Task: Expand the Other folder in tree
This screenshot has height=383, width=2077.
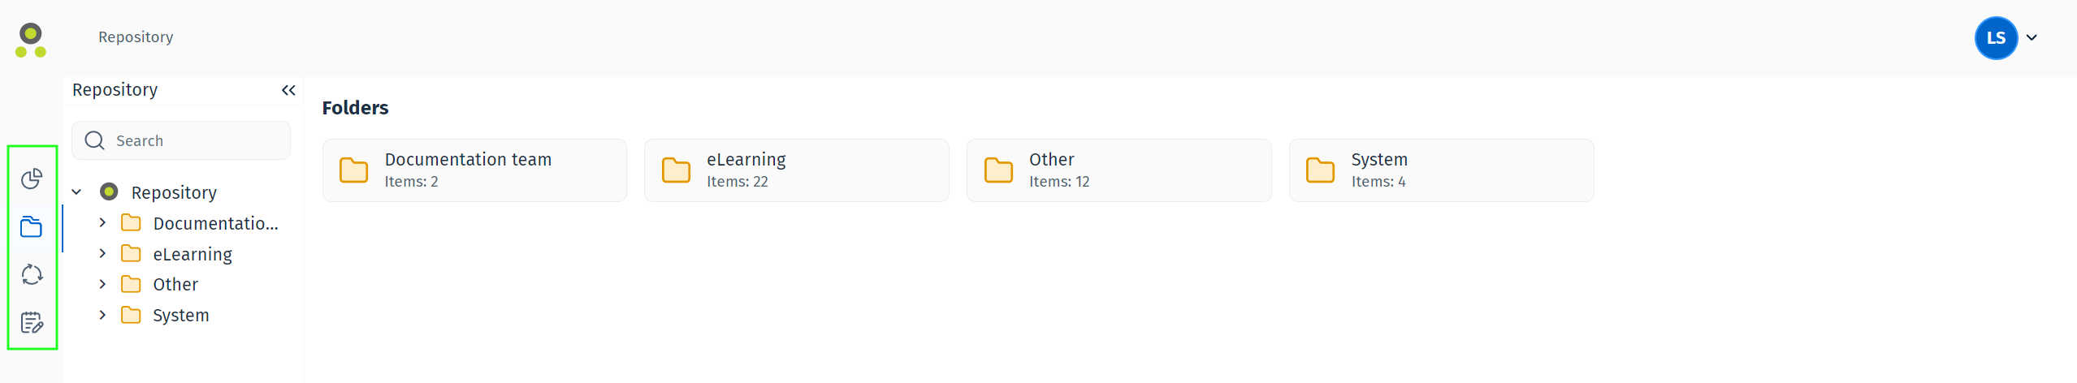Action: [102, 284]
